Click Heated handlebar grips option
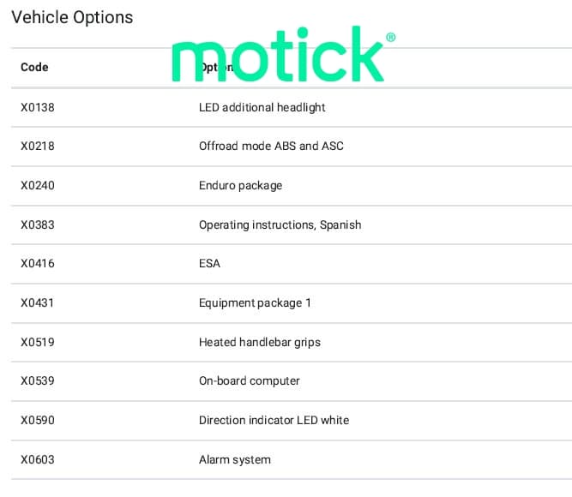Viewport: 572px width, 497px height. 259,342
